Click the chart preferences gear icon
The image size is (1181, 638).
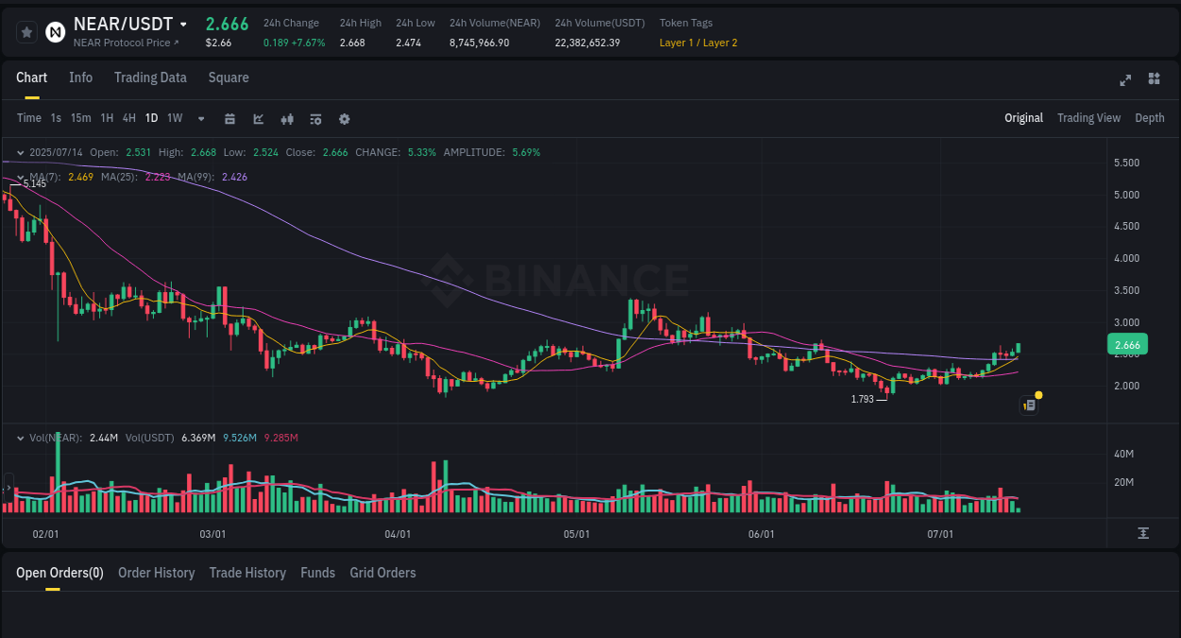point(344,119)
